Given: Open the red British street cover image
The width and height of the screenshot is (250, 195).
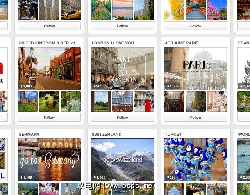Looking at the screenshot, I should point(49,69).
